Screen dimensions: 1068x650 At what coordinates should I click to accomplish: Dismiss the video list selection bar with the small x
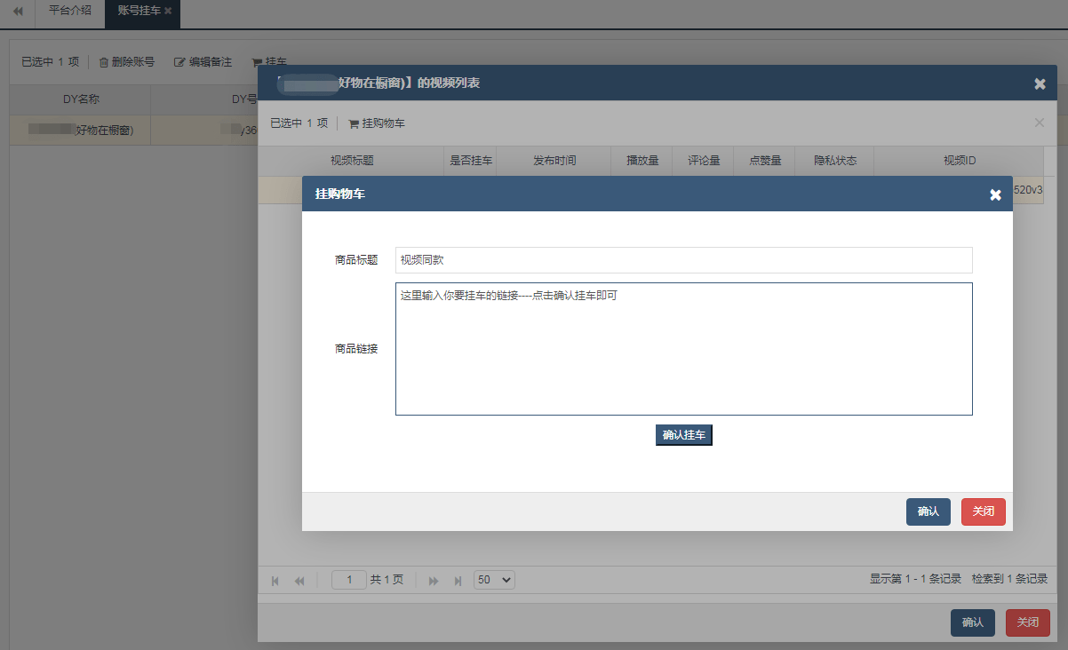1040,123
